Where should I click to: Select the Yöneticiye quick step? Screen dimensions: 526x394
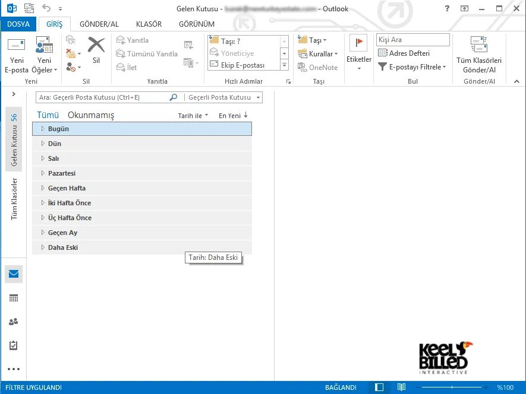[243, 53]
